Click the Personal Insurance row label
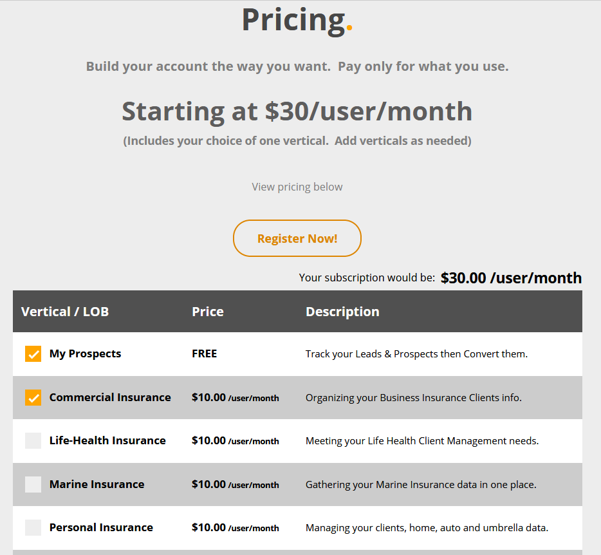 pyautogui.click(x=101, y=527)
